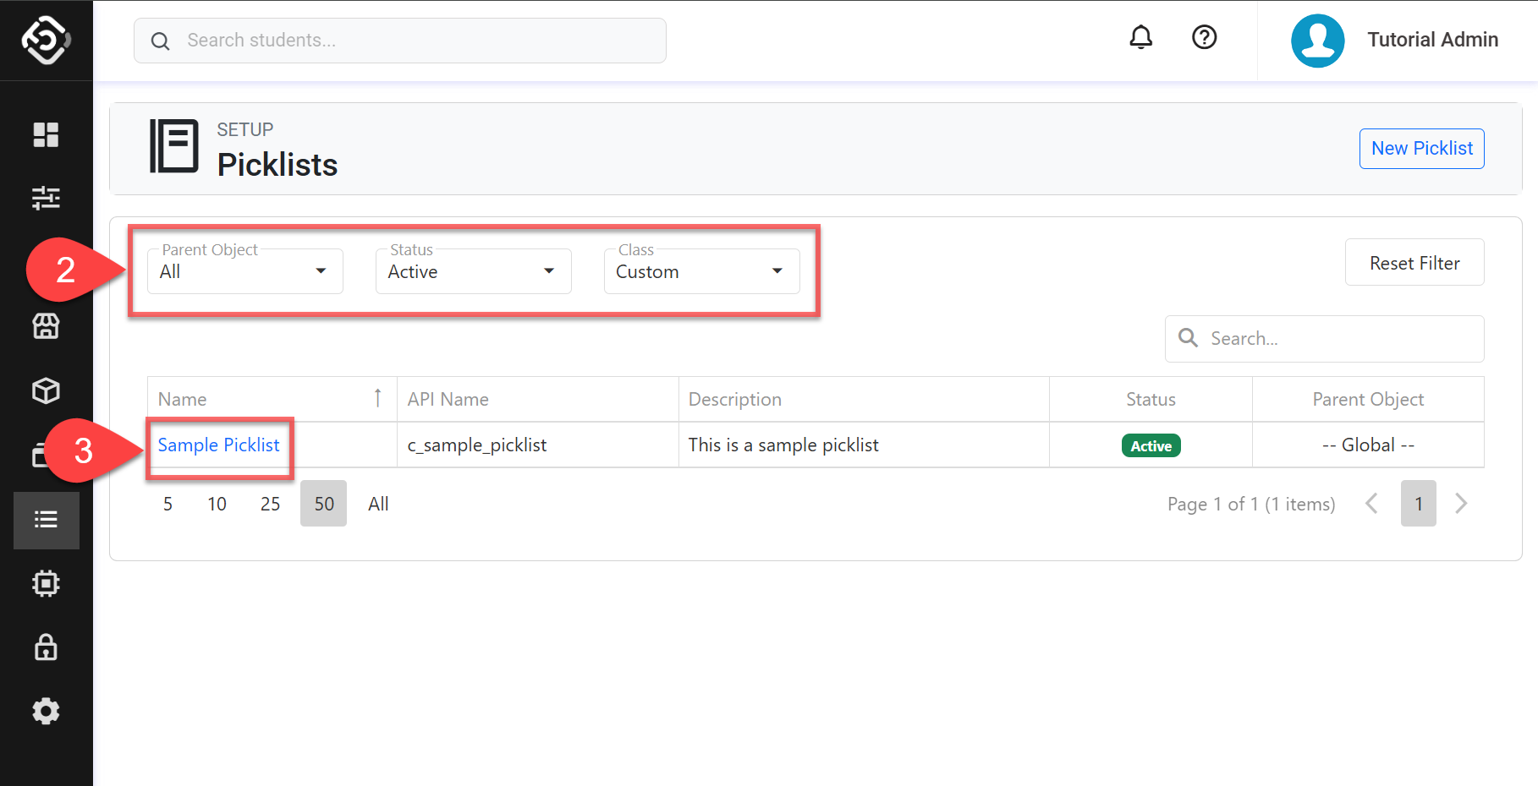The height and width of the screenshot is (786, 1538).
Task: Select the 3D cube icon in sidebar
Action: (x=46, y=390)
